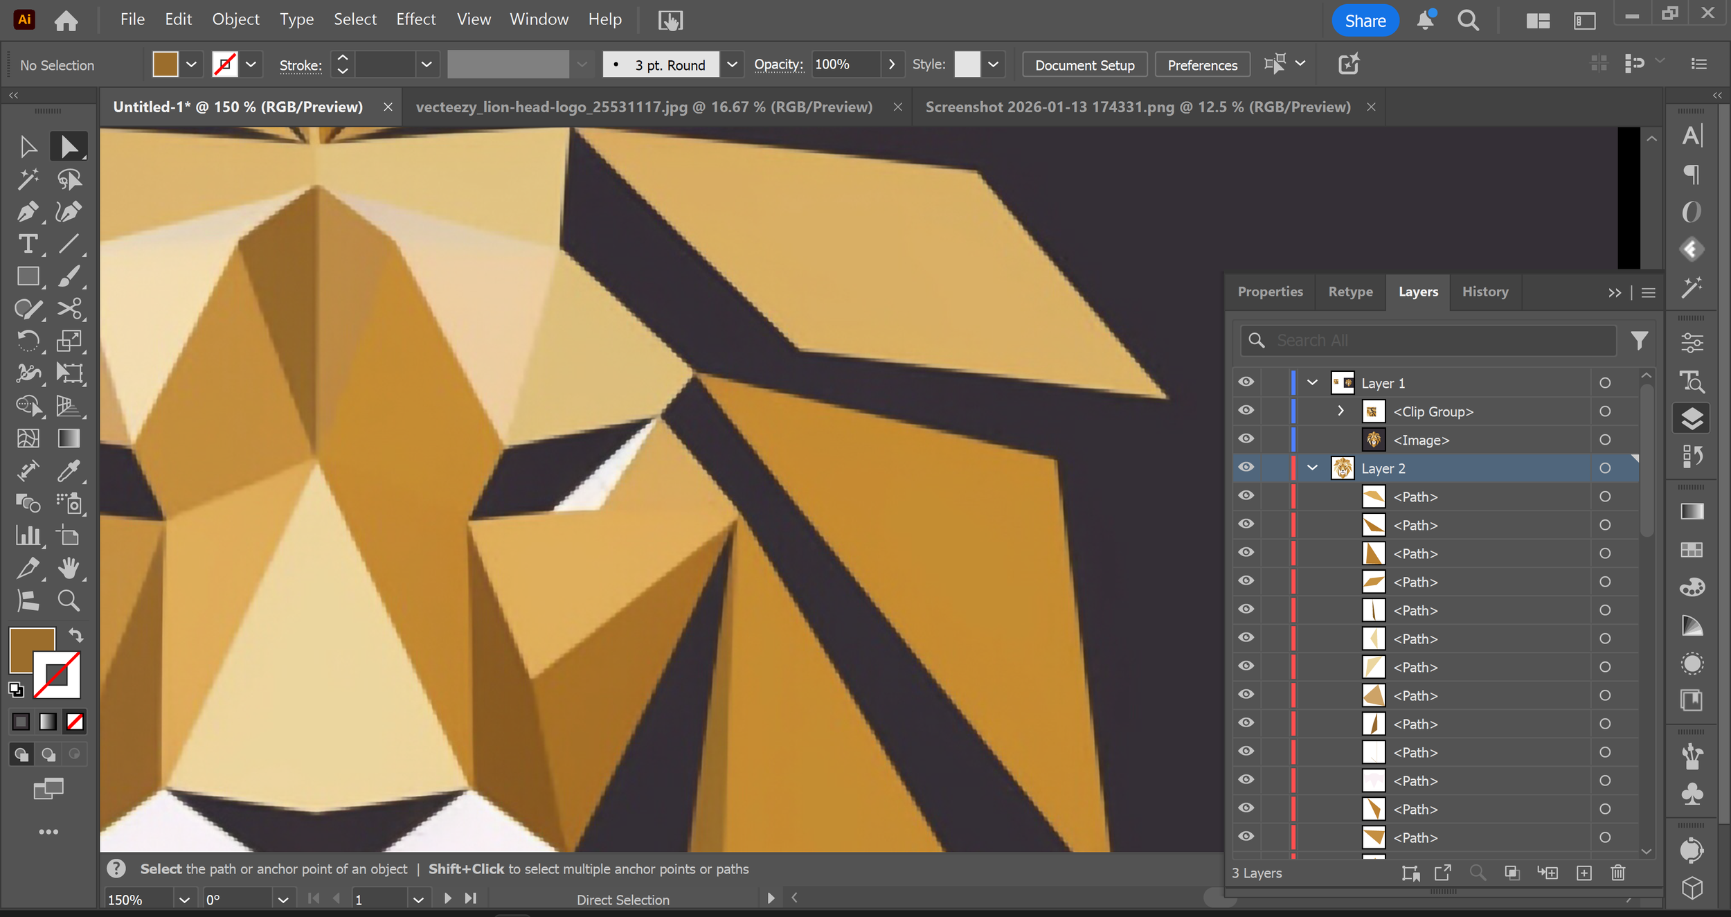
Task: Switch to the History panel tab
Action: [x=1485, y=292]
